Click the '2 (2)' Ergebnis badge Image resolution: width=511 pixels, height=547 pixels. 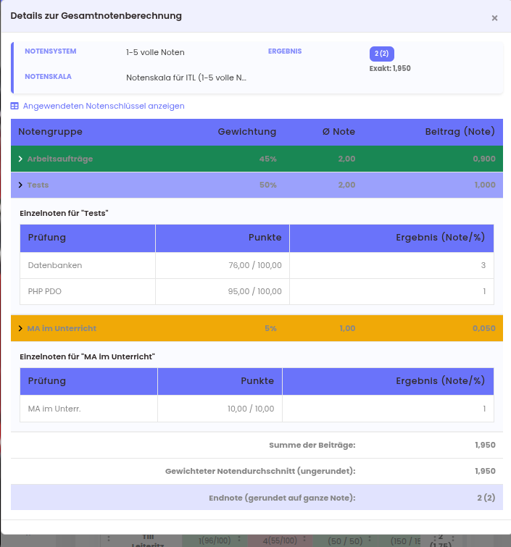click(381, 54)
